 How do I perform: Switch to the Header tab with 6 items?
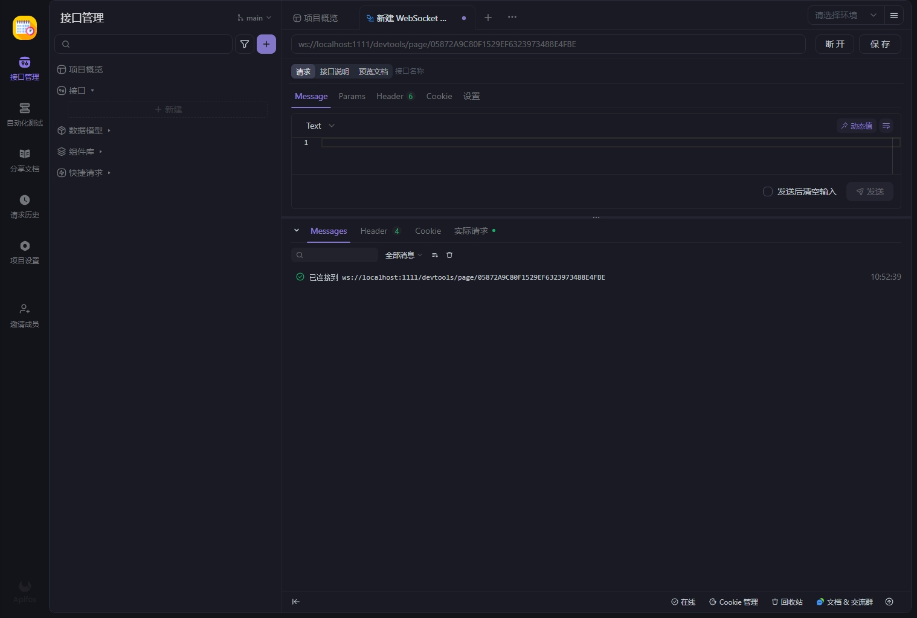pos(390,96)
